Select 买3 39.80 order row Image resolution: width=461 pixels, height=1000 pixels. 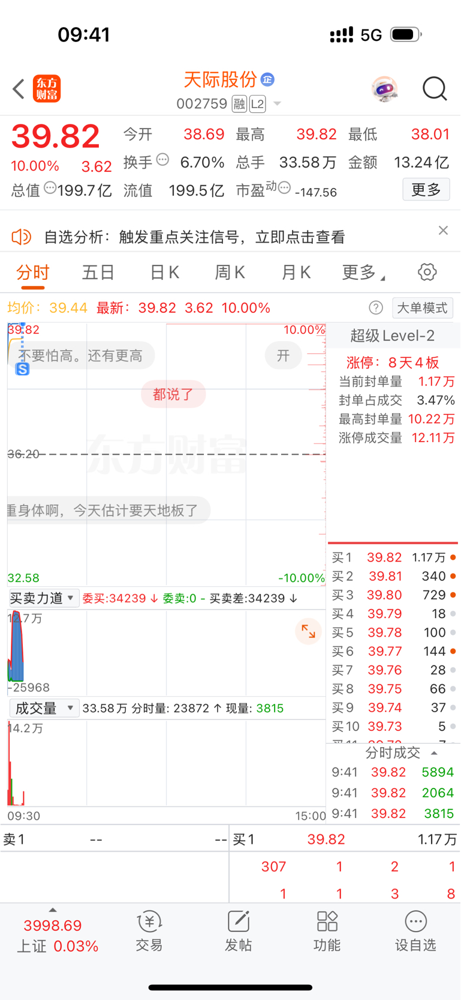(x=393, y=595)
